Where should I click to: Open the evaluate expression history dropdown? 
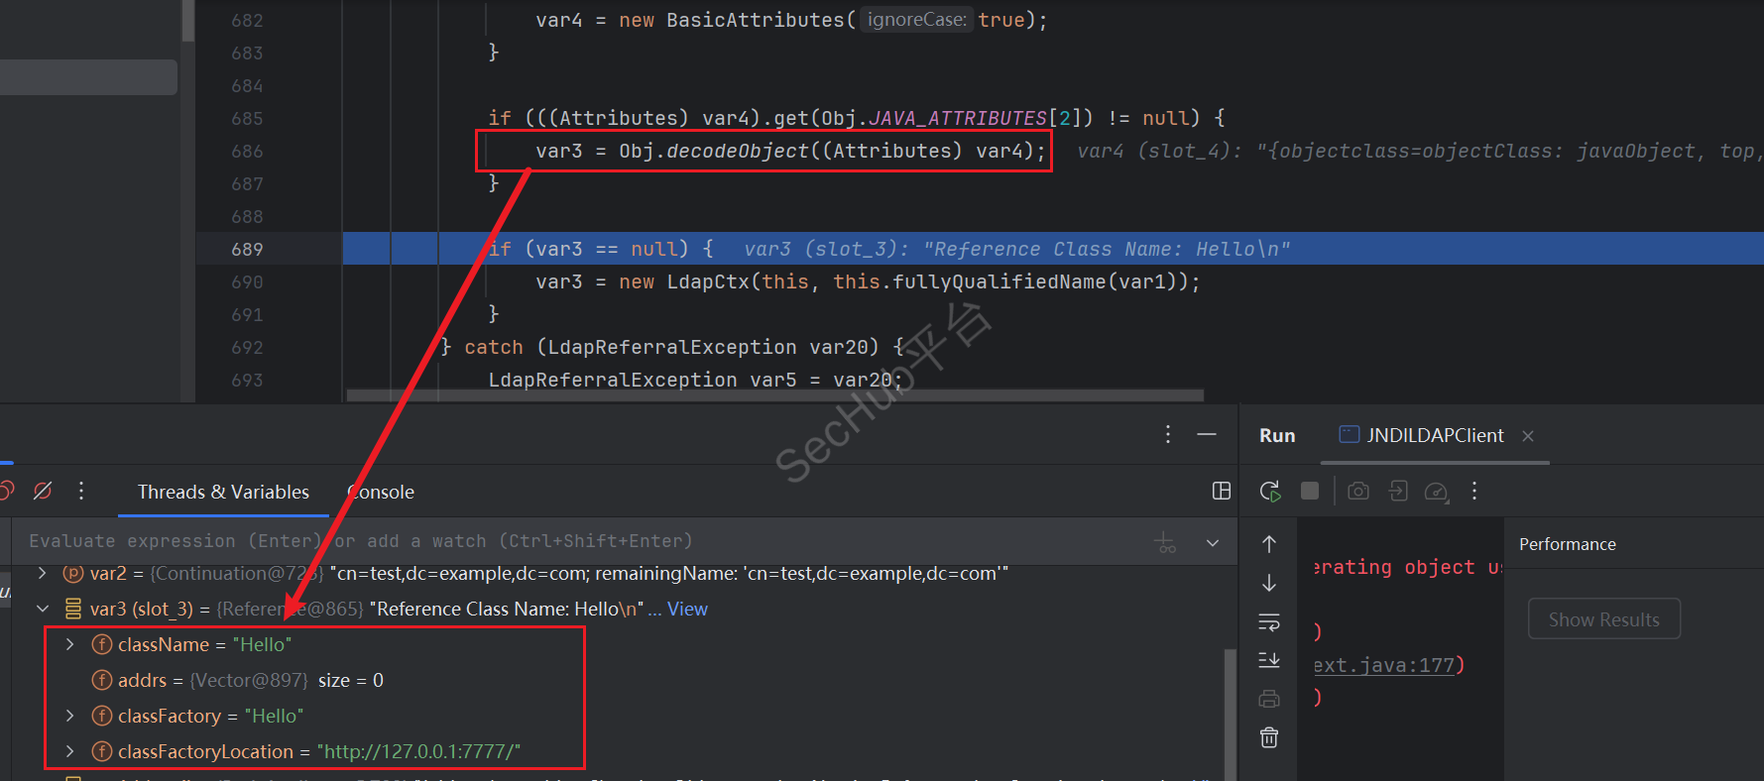click(x=1213, y=542)
